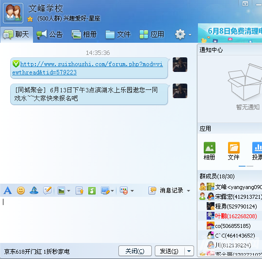262x259 pixels.
Task: Click the message blocking icon
Action: [124, 190]
